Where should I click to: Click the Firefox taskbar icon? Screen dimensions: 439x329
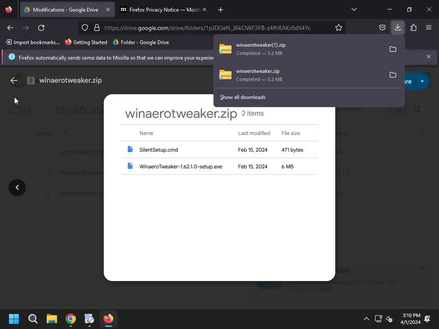(108, 319)
